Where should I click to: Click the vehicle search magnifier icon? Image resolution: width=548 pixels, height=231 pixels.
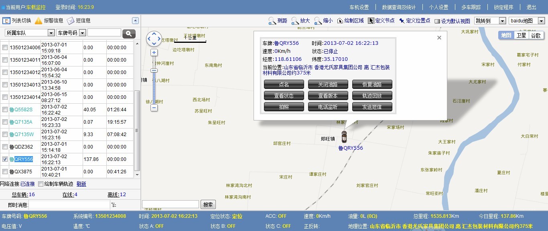pyautogui.click(x=128, y=32)
